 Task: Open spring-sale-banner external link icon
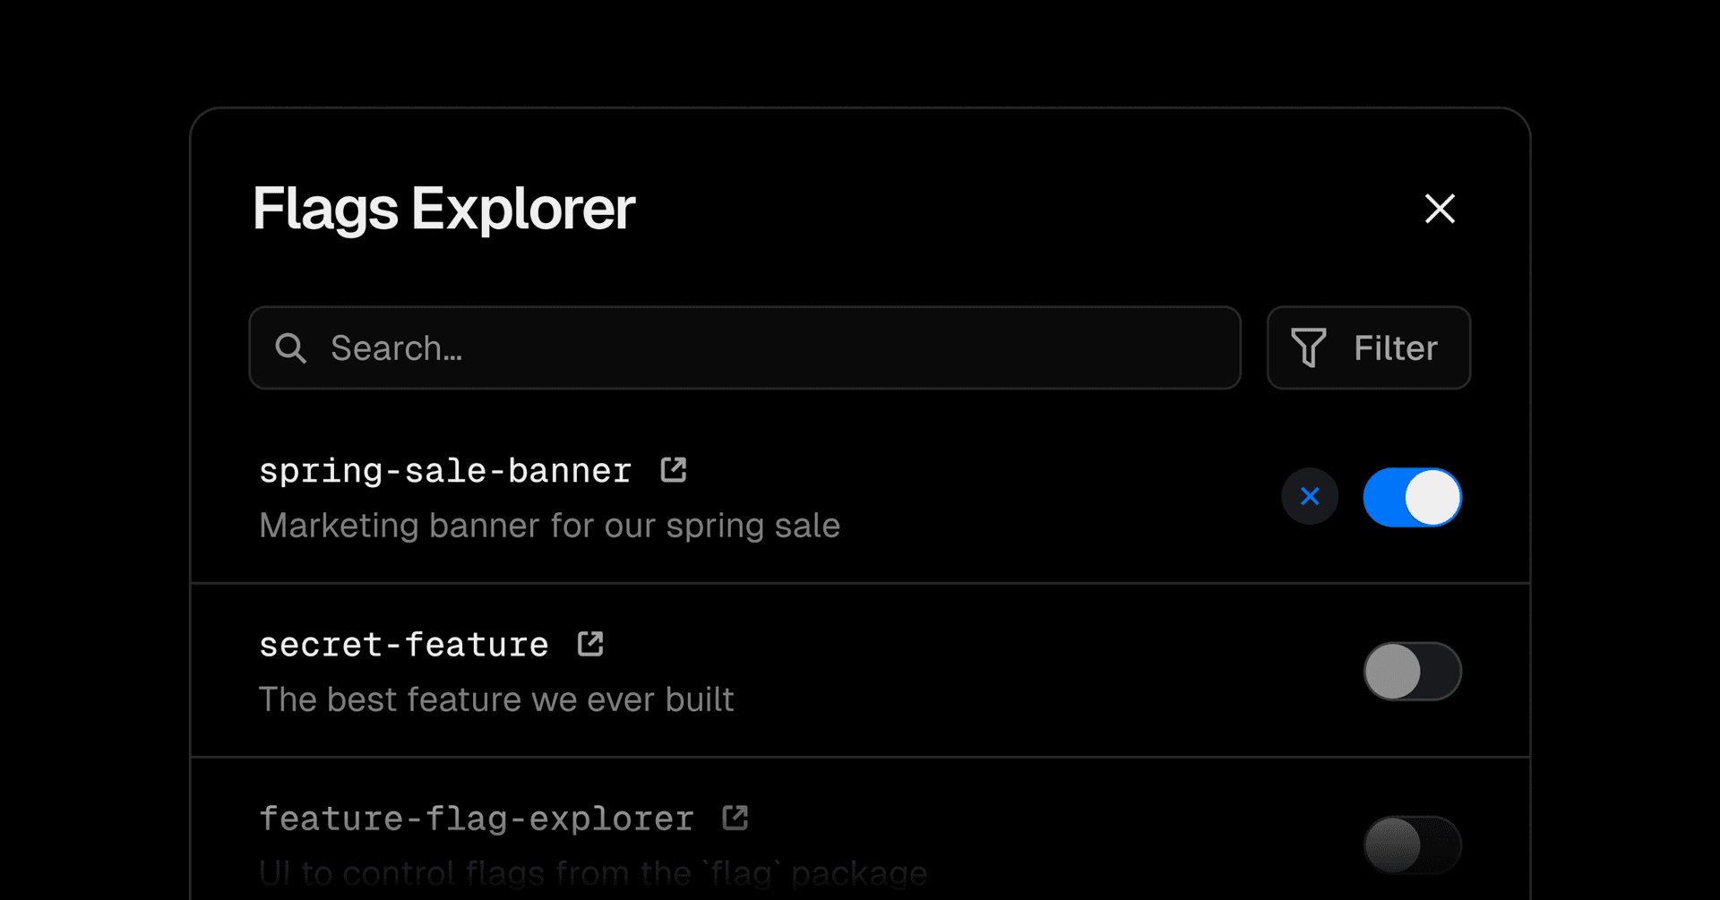674,470
